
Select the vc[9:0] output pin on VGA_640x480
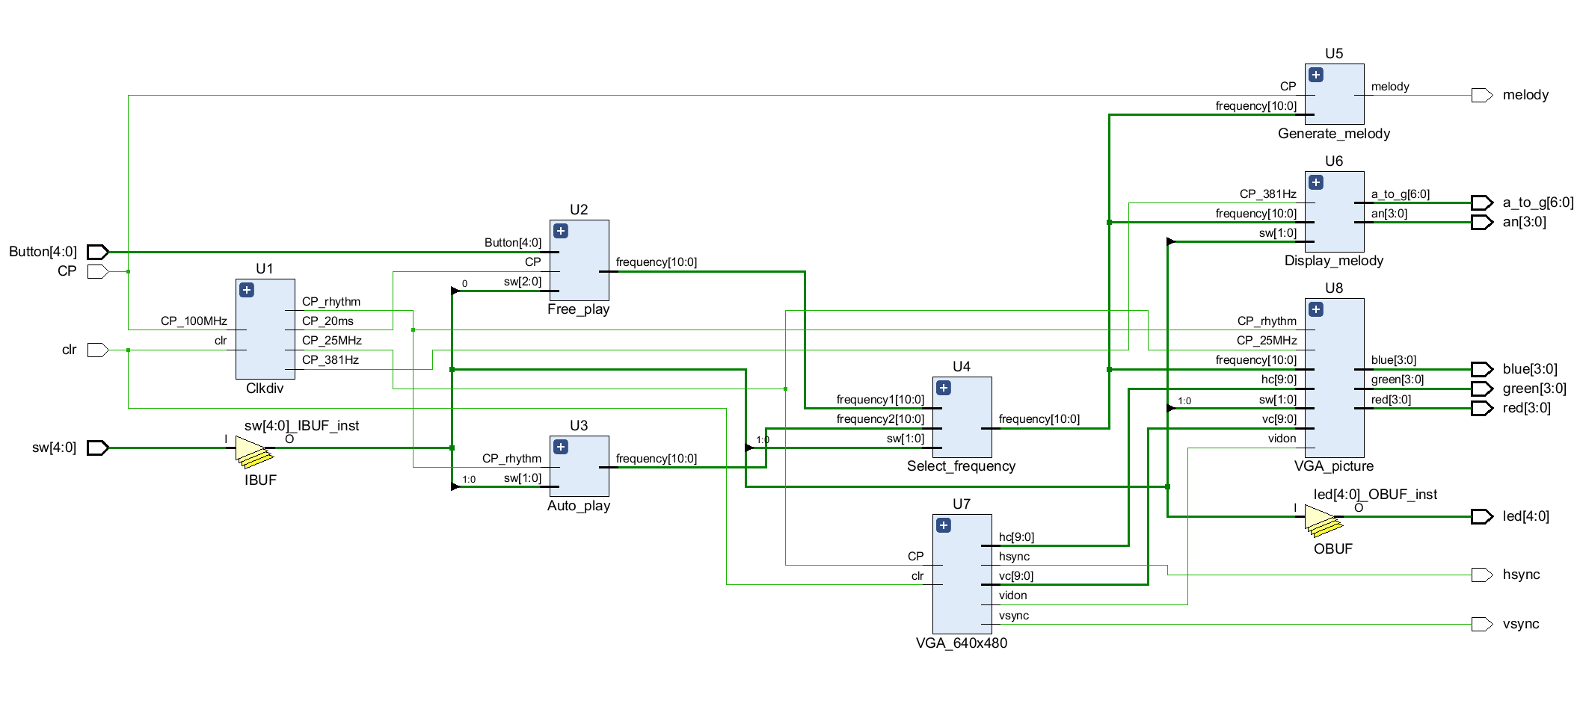click(x=1017, y=576)
